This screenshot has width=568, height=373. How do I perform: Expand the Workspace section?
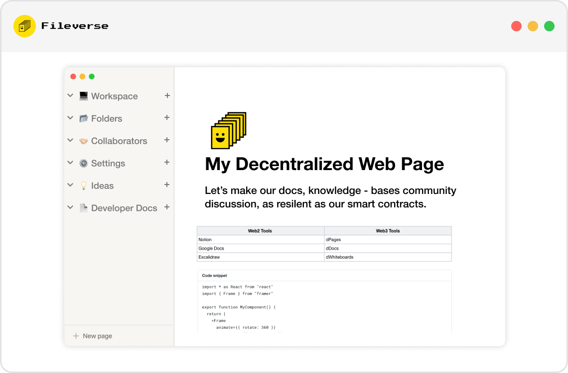coord(70,95)
